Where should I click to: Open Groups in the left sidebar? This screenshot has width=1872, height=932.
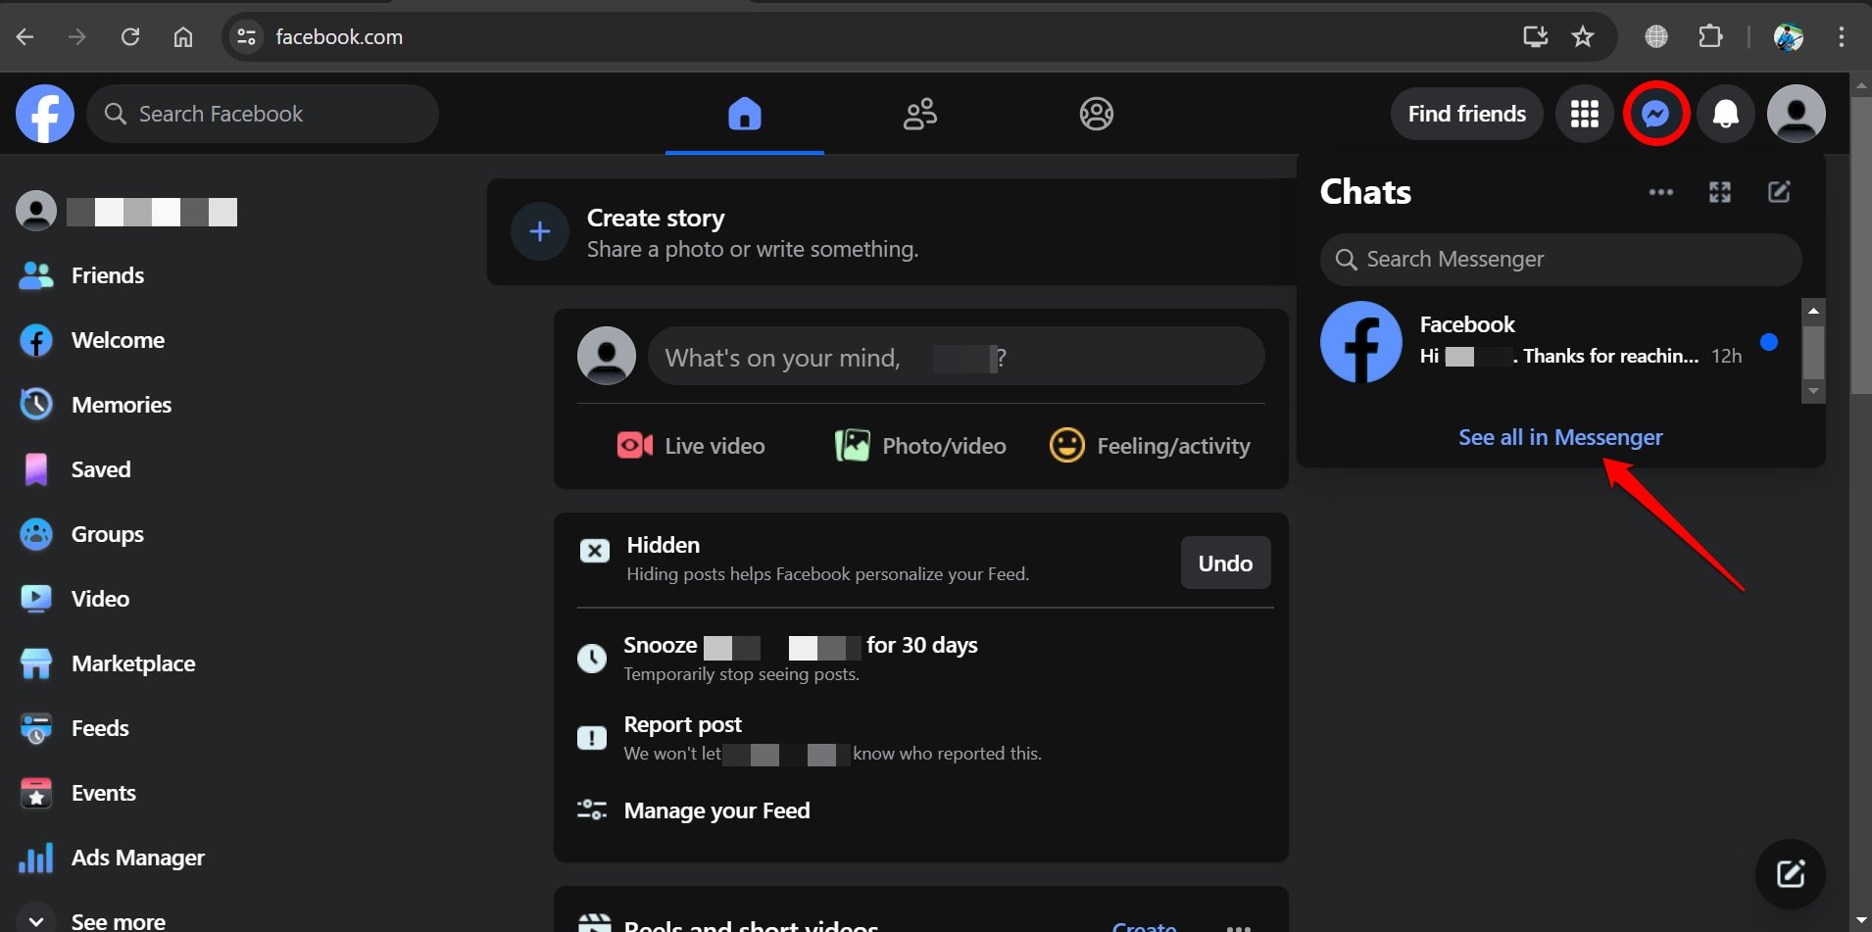(81, 534)
